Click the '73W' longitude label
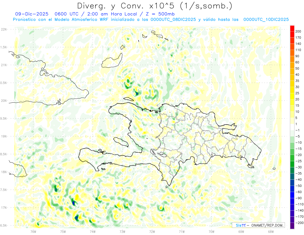The image size is (304, 235). point(122,231)
